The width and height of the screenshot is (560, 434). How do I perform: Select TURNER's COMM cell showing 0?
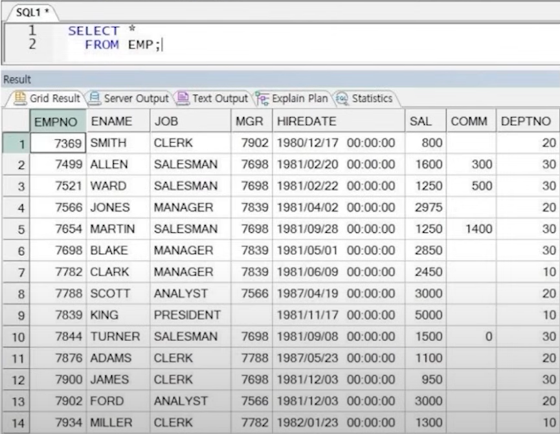(x=471, y=336)
